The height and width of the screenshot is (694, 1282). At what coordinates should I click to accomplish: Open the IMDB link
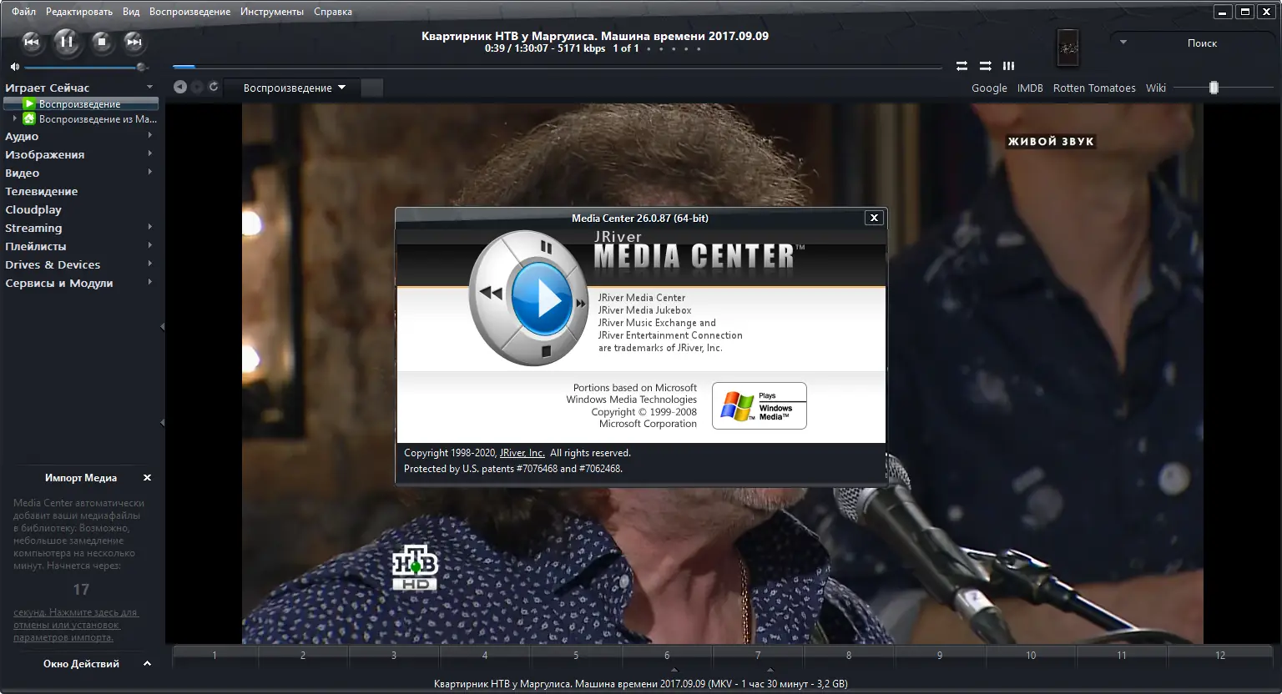(1030, 88)
